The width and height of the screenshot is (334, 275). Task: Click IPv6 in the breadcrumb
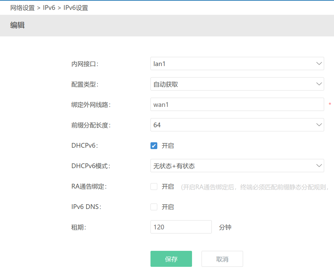pyautogui.click(x=49, y=8)
